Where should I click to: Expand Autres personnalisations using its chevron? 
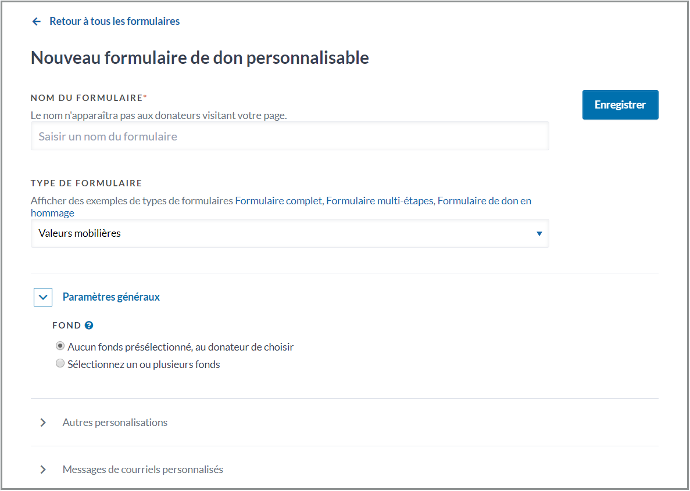(x=43, y=423)
